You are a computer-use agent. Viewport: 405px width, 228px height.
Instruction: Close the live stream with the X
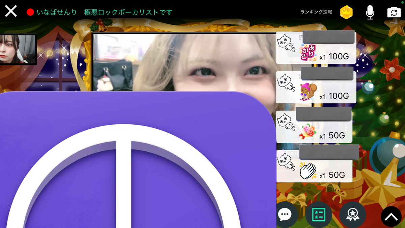[10, 10]
